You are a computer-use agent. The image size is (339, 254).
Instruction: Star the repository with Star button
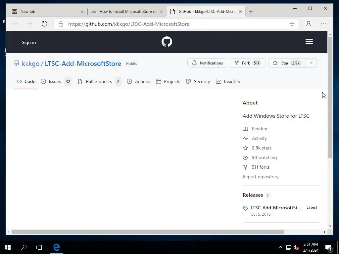point(287,63)
